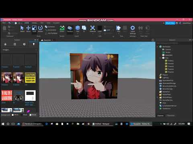193x144 pixels.
Task: Switch to the TEST ribbon tab
Action: (42, 23)
